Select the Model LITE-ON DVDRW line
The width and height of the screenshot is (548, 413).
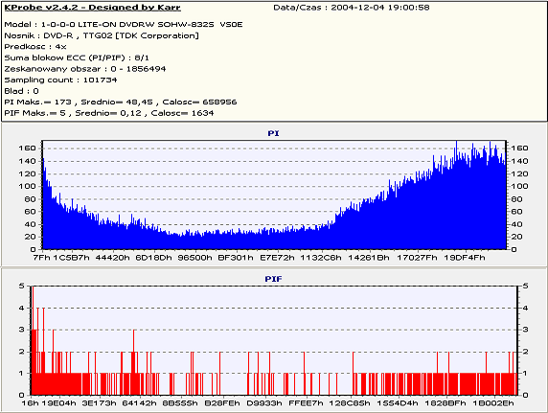[124, 25]
